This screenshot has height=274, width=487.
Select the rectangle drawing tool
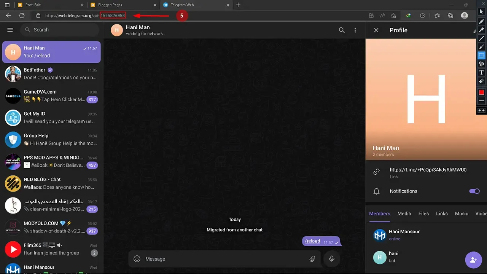481,56
